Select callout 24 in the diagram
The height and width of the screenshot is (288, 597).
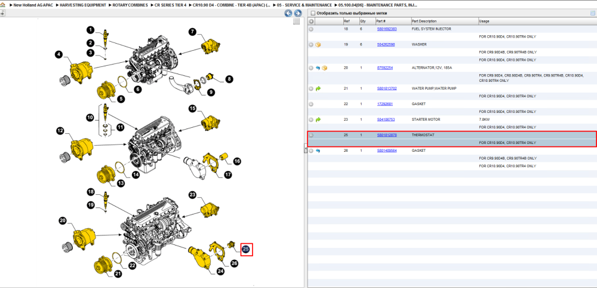coord(220,272)
